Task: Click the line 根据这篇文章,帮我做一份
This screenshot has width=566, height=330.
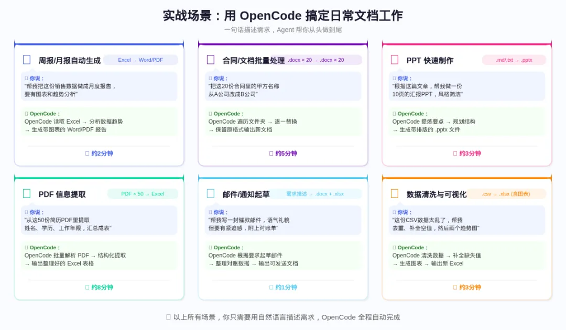Action: tap(427, 86)
